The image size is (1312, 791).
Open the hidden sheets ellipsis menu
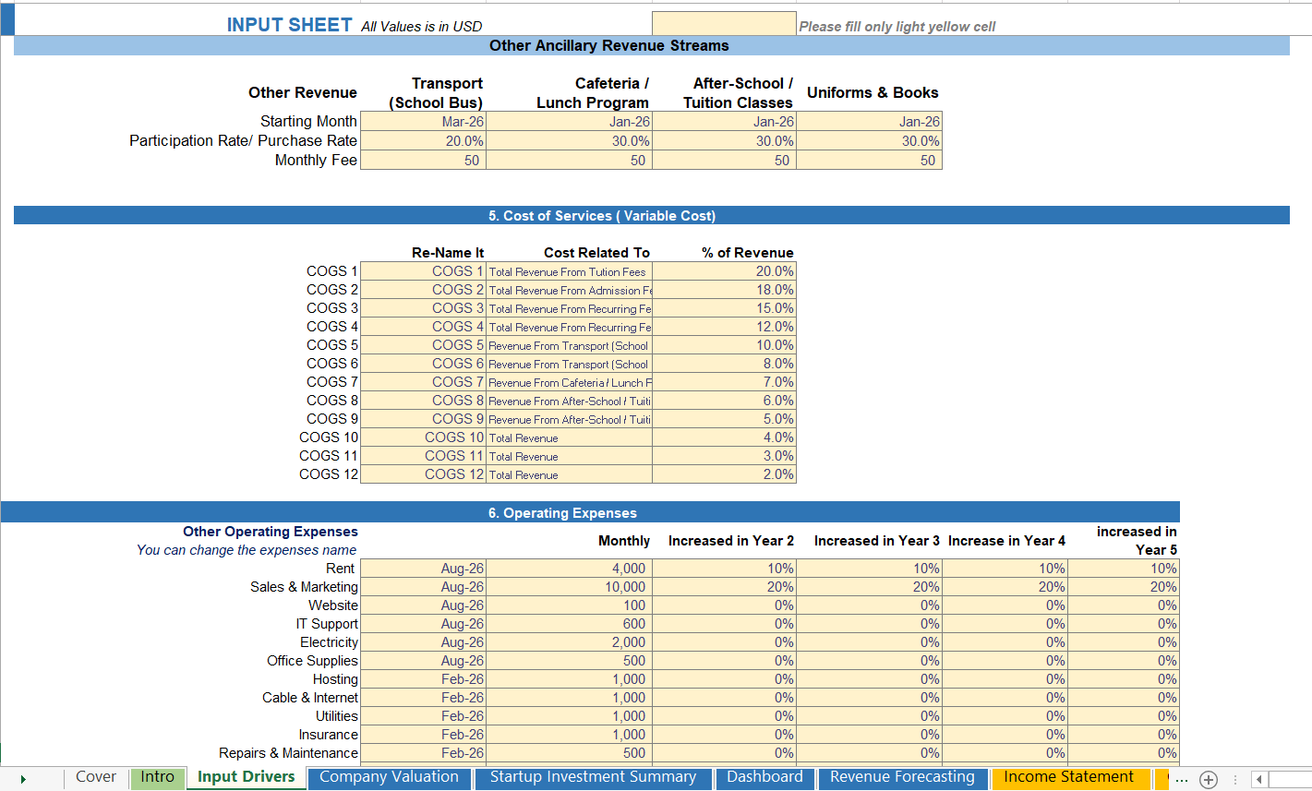(1183, 778)
